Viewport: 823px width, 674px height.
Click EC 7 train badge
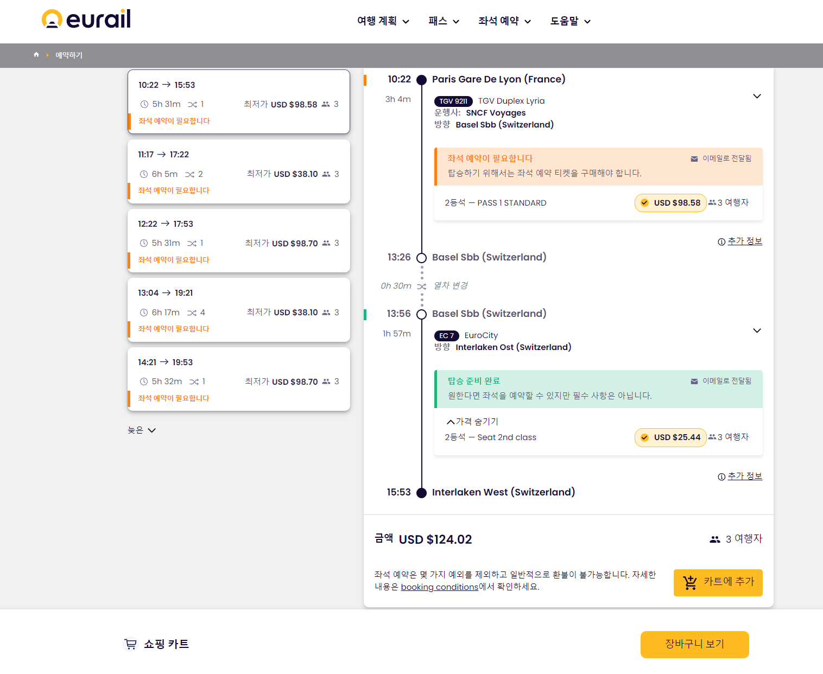click(447, 336)
